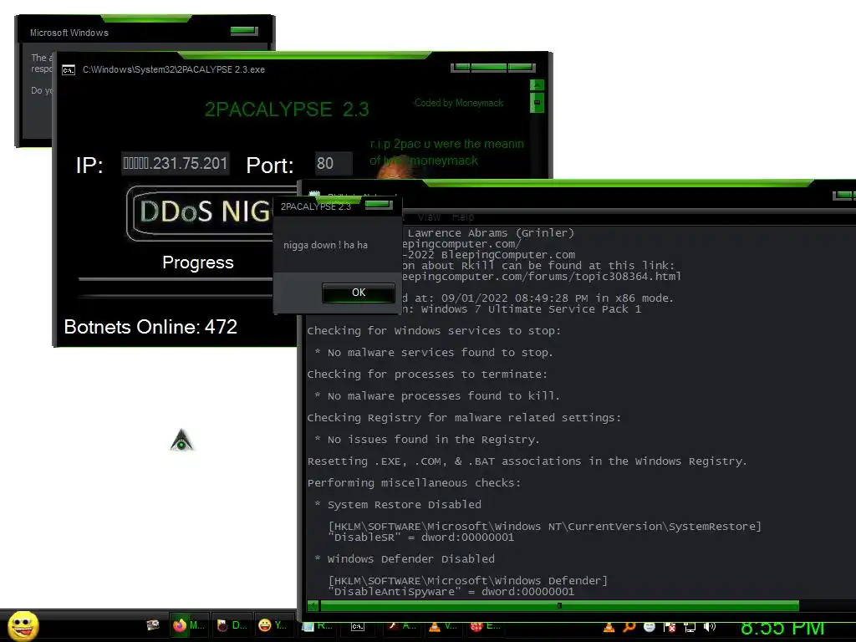Viewport: 856px width, 642px height.
Task: Click 'Checking for processes to terminate:' line
Action: click(427, 374)
